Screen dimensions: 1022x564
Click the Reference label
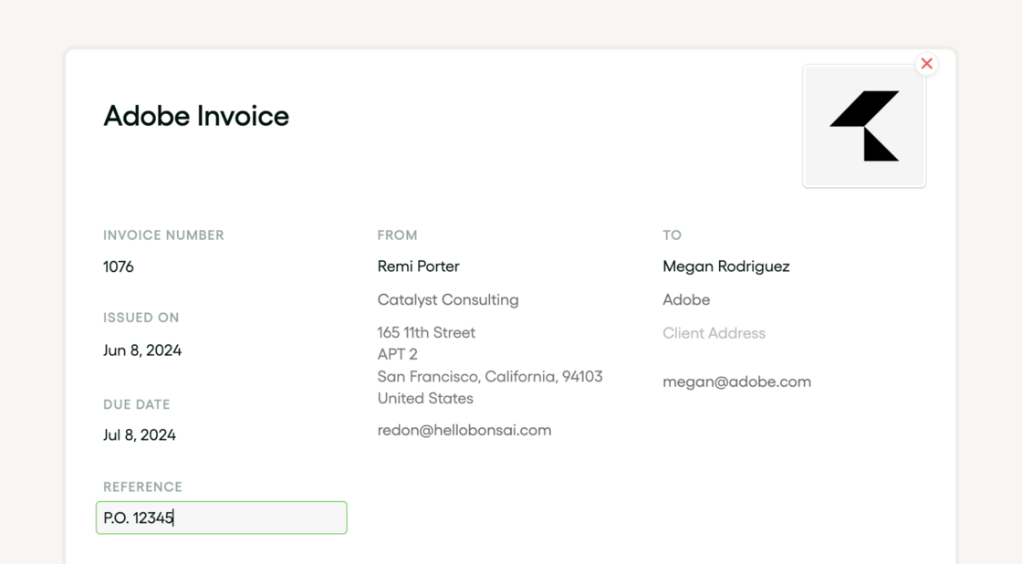tap(142, 486)
